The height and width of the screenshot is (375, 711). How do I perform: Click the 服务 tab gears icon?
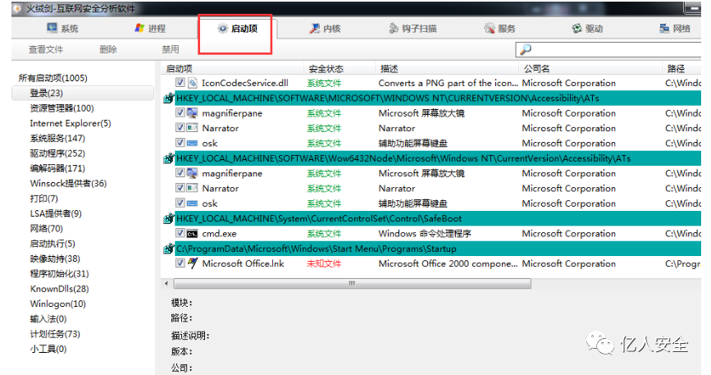point(490,29)
